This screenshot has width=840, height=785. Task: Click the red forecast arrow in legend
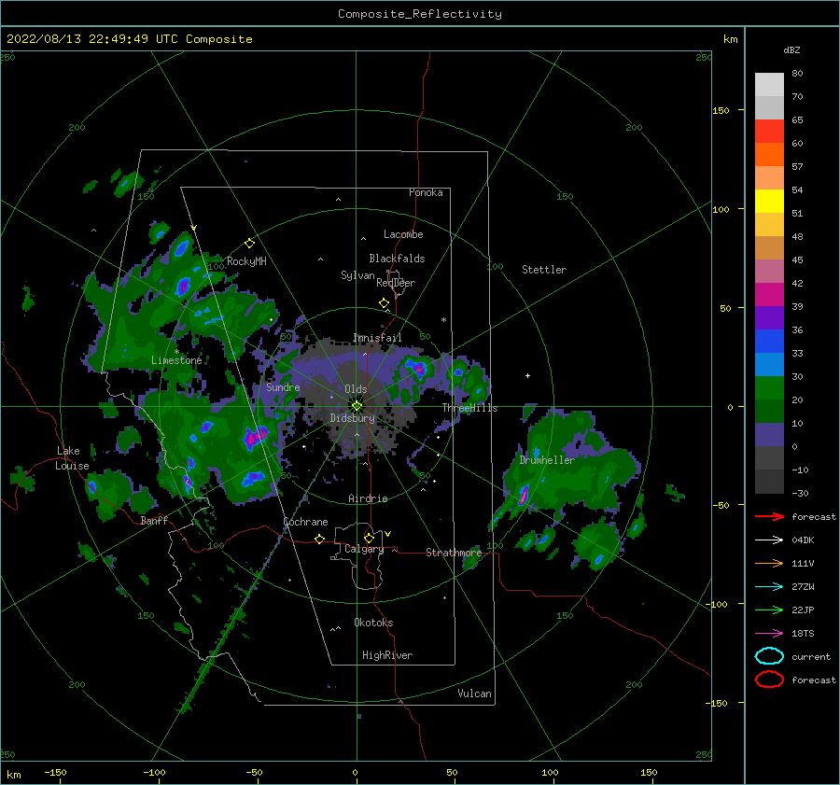coord(769,516)
